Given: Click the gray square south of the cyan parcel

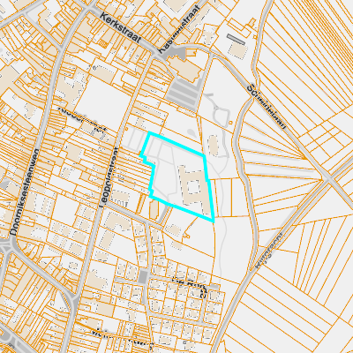Looking at the screenshot, I should click(x=143, y=277).
